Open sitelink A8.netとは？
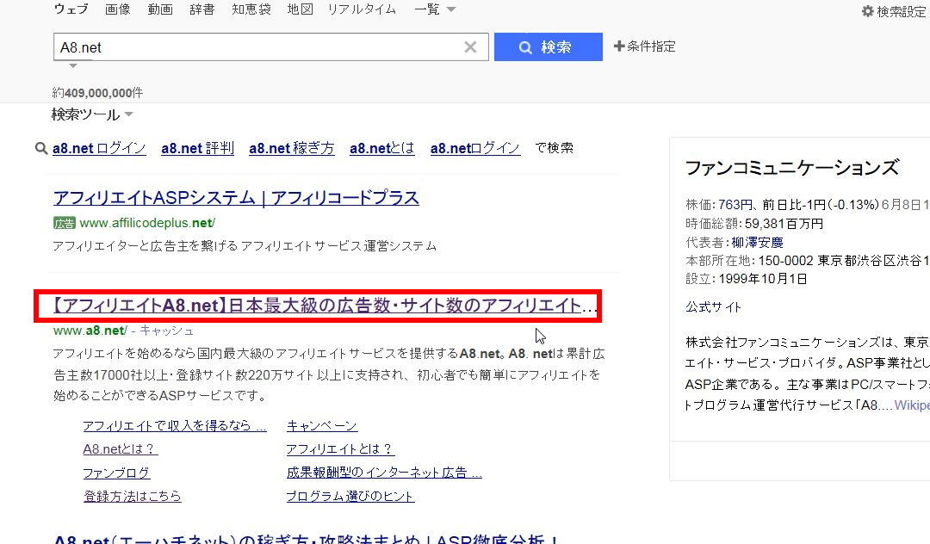This screenshot has height=544, width=930. coord(121,449)
